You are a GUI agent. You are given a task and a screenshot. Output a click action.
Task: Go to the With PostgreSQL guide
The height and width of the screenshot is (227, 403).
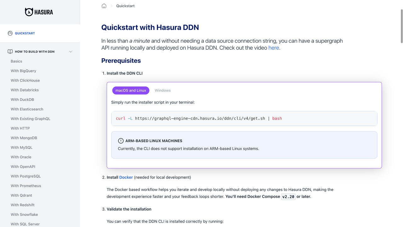[x=26, y=176]
